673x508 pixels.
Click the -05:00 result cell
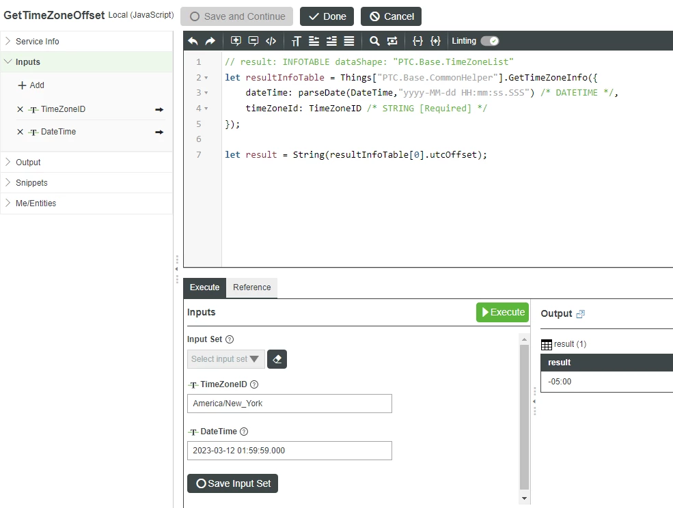pyautogui.click(x=607, y=382)
